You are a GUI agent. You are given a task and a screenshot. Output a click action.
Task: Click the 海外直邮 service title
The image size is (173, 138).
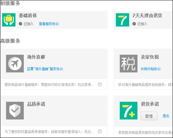point(36,57)
